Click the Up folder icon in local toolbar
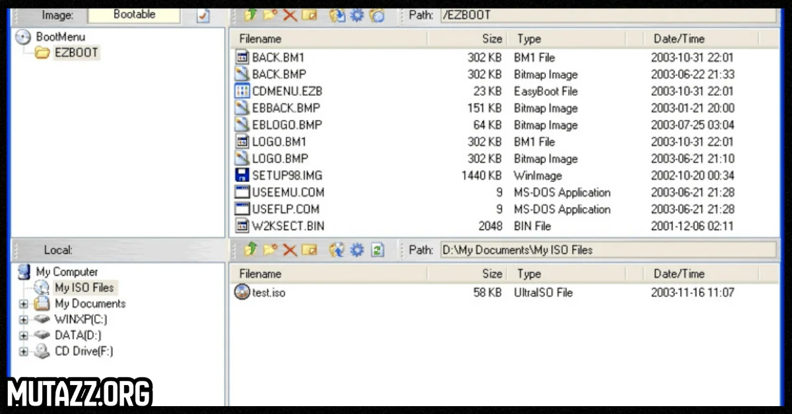 pos(249,250)
